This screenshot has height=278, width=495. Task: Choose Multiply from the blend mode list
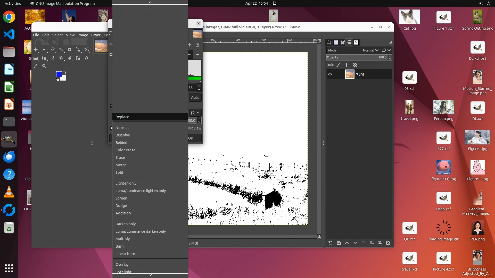[123, 239]
